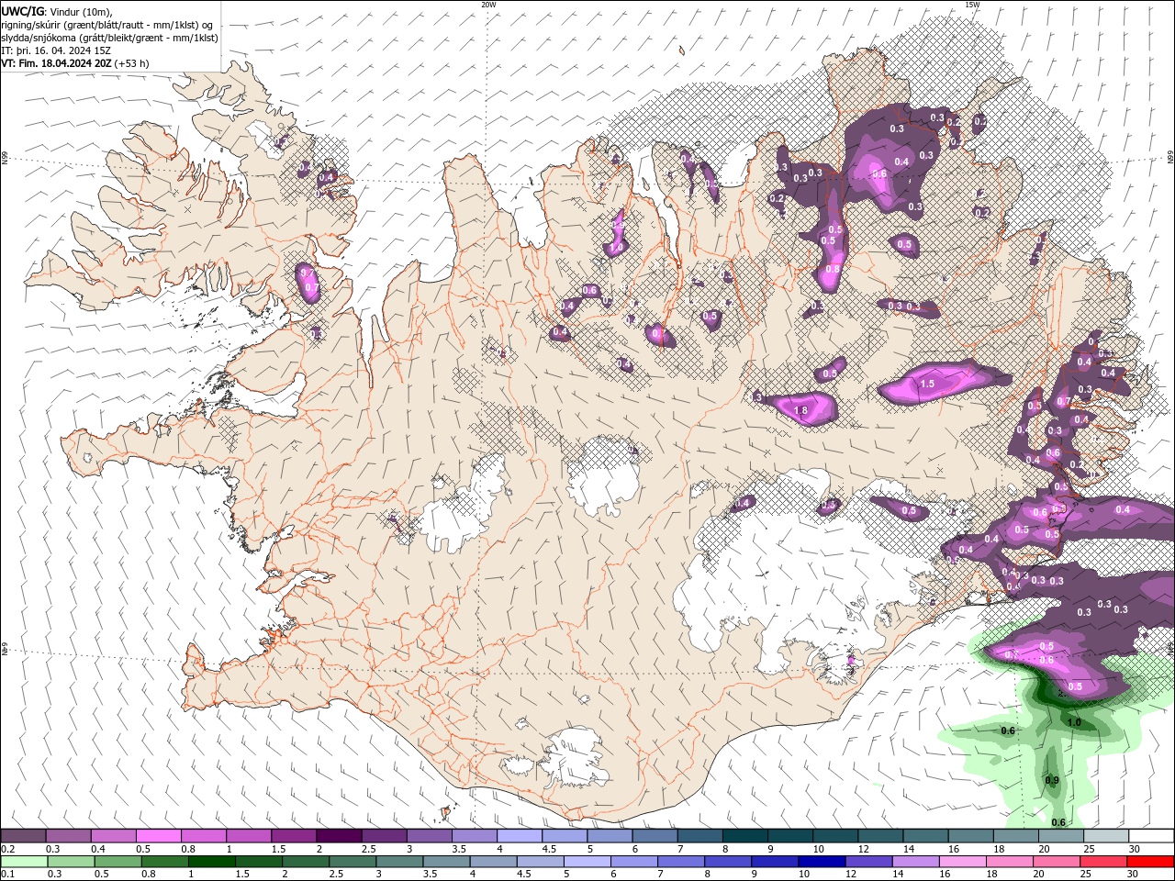Image resolution: width=1175 pixels, height=881 pixels.
Task: Pick the darkest green swatch labeled 1
Action: pyautogui.click(x=212, y=862)
